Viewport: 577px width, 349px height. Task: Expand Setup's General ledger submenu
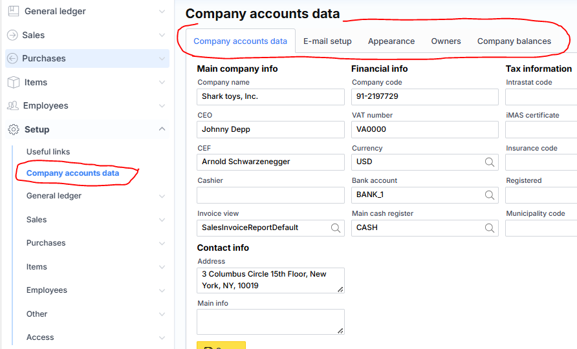pyautogui.click(x=162, y=196)
